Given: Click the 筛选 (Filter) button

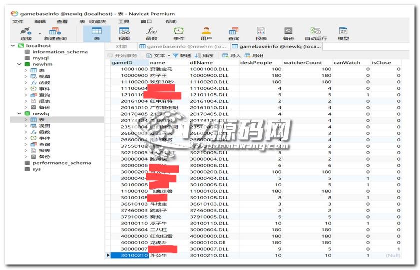Looking at the screenshot, I should [182, 55].
